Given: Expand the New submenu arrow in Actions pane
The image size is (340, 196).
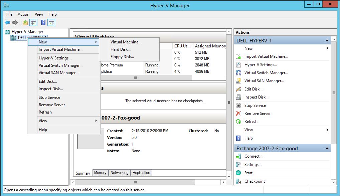Looking at the screenshot, I should click(327, 48).
